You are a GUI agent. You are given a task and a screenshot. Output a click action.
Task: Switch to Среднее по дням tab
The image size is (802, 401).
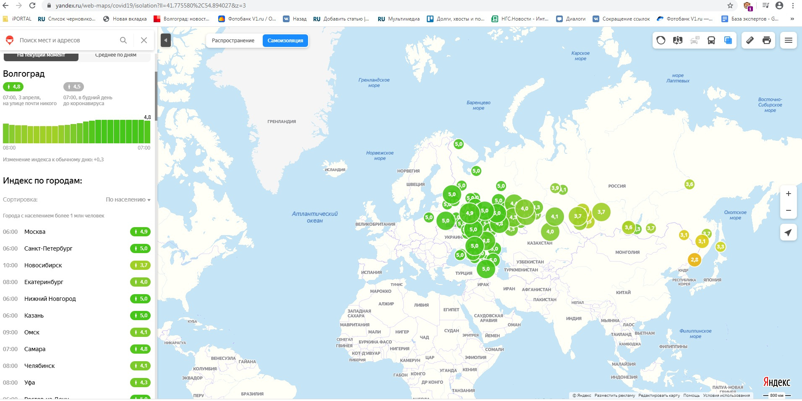pos(115,56)
